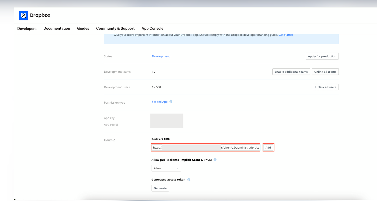377x201 pixels.
Task: Open the App Console page
Action: 152,29
